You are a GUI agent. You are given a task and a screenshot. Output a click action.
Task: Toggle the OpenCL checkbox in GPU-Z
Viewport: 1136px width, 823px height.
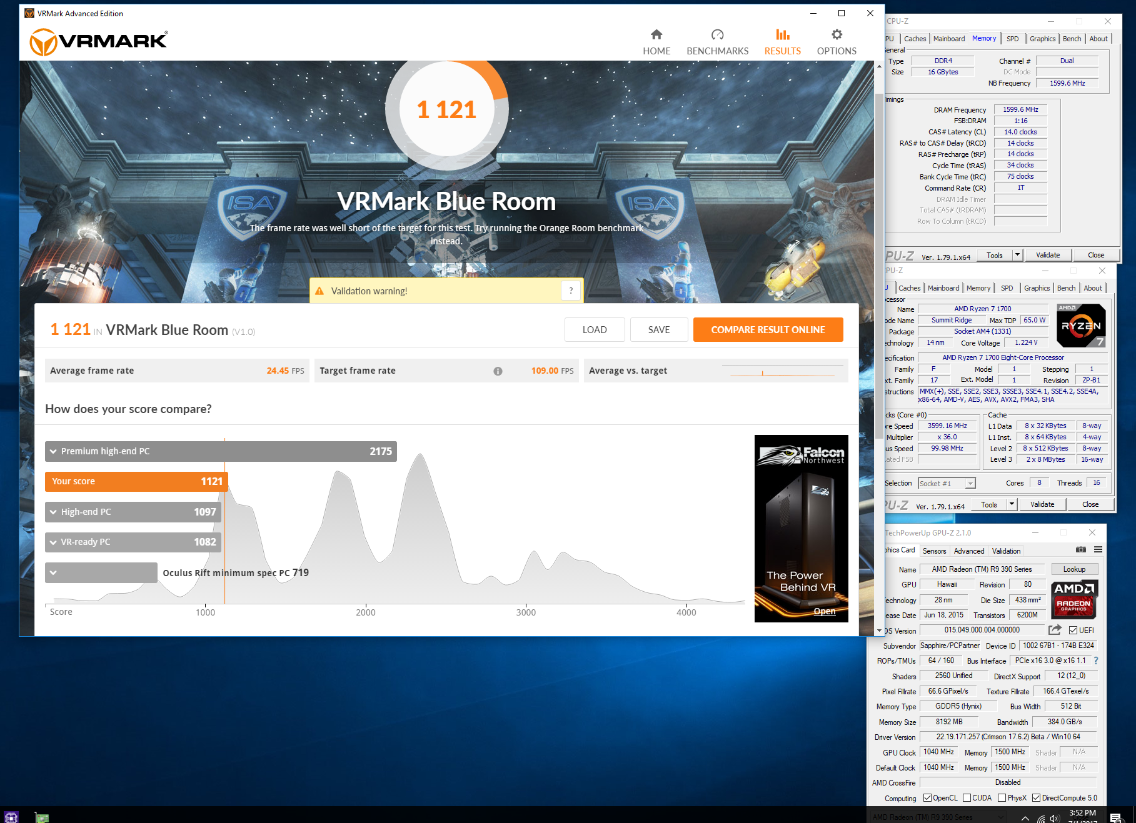click(927, 798)
